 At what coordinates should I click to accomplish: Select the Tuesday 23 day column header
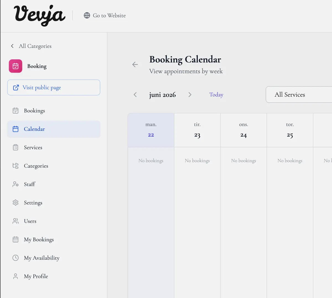[x=197, y=130]
